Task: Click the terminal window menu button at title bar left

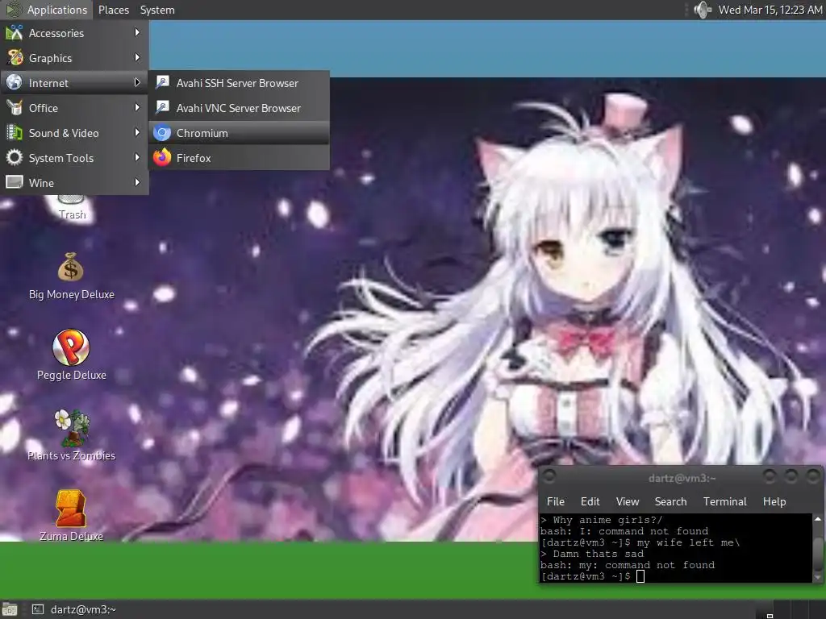Action: pyautogui.click(x=549, y=477)
